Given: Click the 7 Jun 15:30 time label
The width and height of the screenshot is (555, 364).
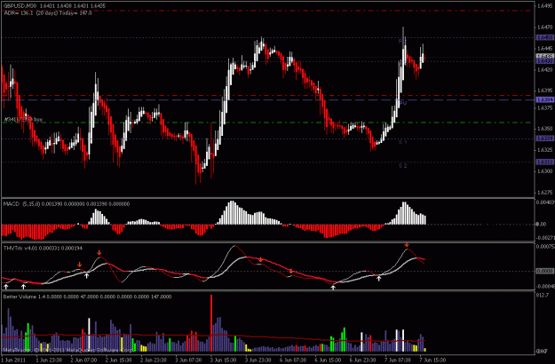Looking at the screenshot, I should pos(432,360).
